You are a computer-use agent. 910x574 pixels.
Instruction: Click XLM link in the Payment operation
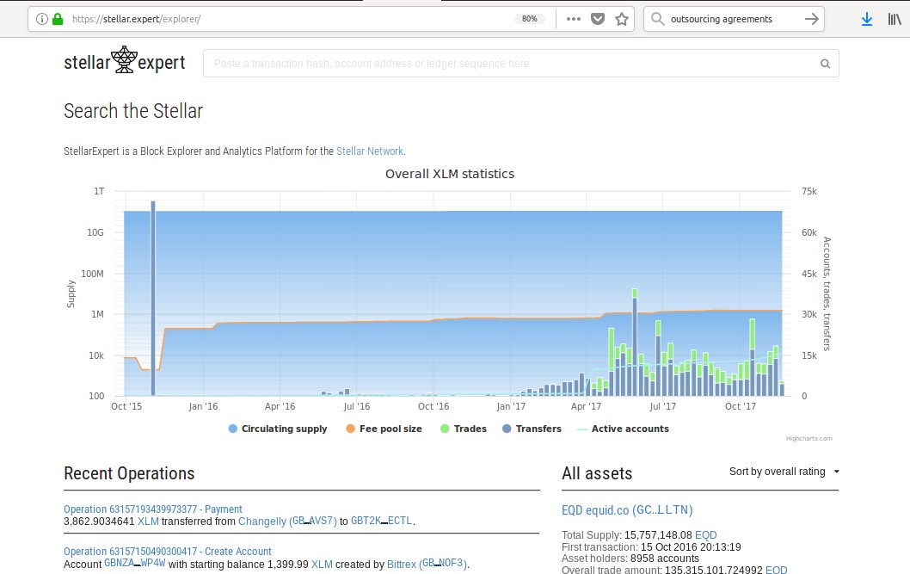point(148,522)
